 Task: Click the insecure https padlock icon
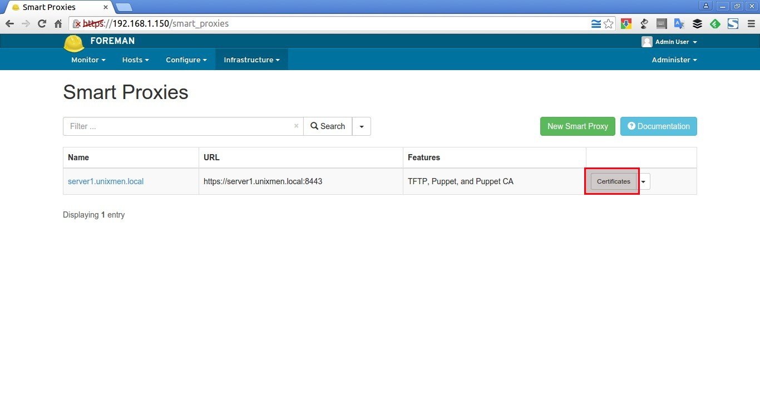pos(77,24)
